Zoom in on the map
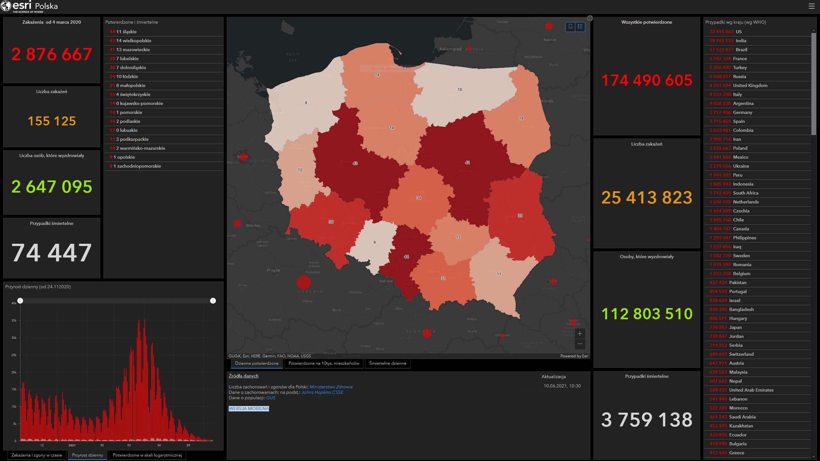This screenshot has width=820, height=461. pos(580,334)
